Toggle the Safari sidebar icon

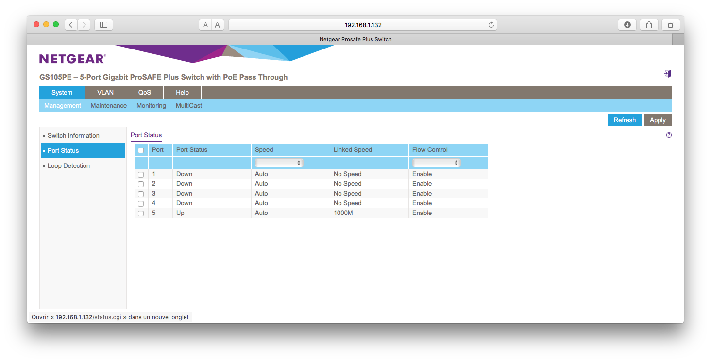[x=103, y=25]
